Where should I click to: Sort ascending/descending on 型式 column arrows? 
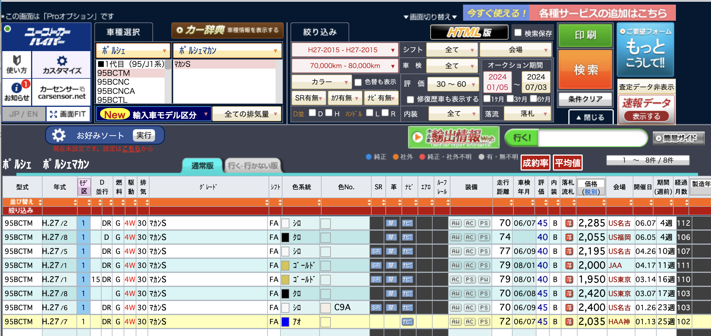coord(40,202)
